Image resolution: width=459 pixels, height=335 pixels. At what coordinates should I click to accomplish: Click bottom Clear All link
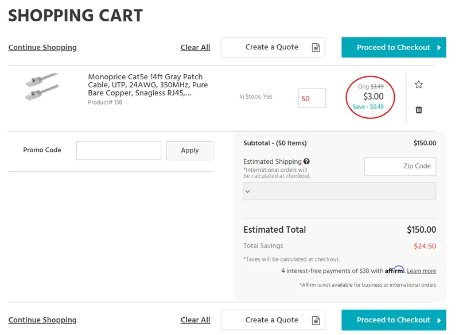click(x=195, y=319)
